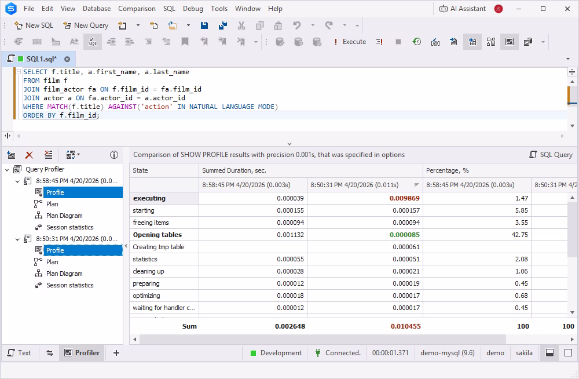Click the user account avatar icon
Image resolution: width=579 pixels, height=379 pixels.
(x=499, y=9)
